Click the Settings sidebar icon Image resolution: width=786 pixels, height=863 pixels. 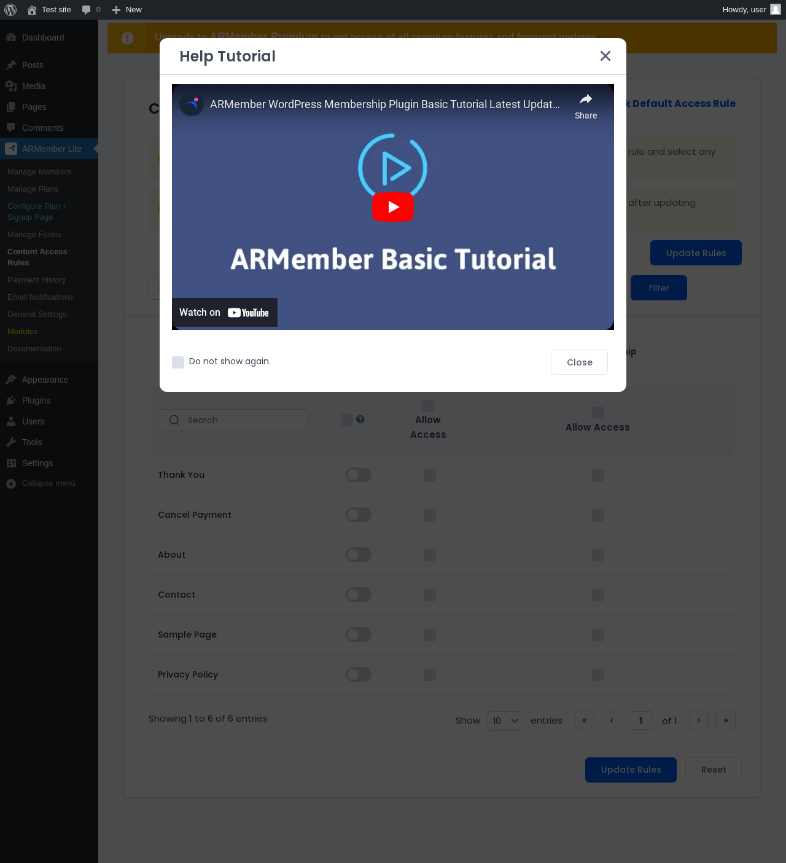tap(11, 463)
